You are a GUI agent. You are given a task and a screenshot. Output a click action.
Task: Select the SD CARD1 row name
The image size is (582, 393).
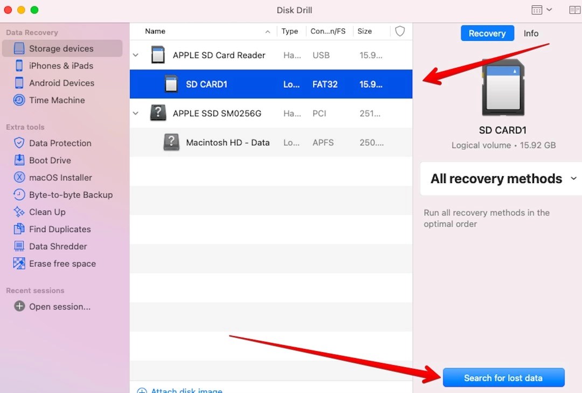(x=206, y=84)
